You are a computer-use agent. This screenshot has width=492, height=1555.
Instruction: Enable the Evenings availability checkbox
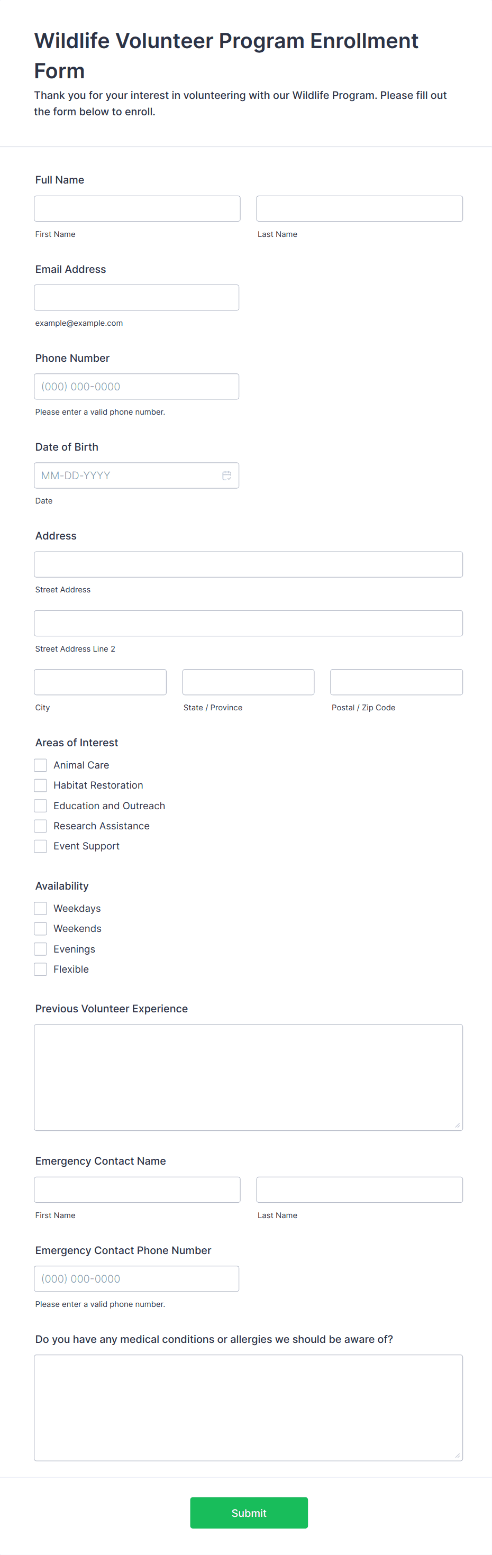pos(40,948)
